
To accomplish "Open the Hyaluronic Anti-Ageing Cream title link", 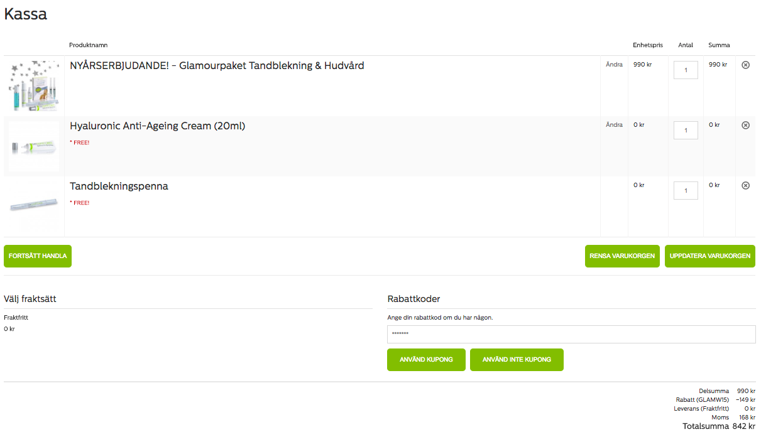I will [158, 126].
